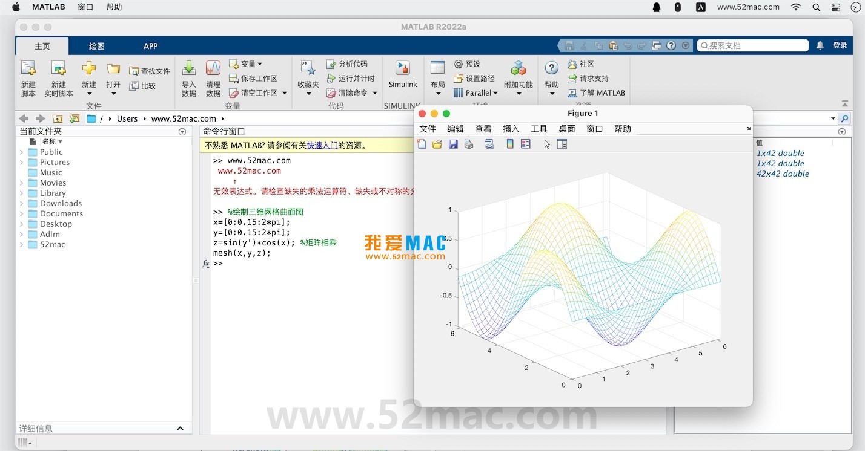Open 插入 menu in Figure 1
The width and height of the screenshot is (865, 451).
[511, 129]
